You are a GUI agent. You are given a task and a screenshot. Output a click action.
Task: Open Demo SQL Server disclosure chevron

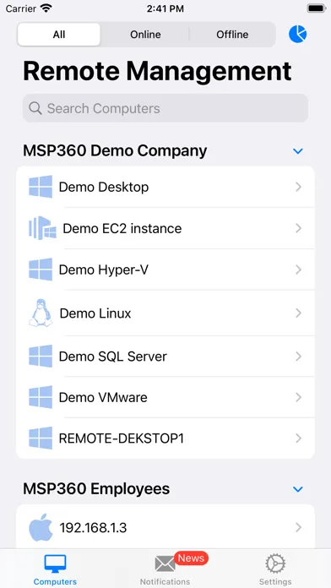pyautogui.click(x=298, y=357)
